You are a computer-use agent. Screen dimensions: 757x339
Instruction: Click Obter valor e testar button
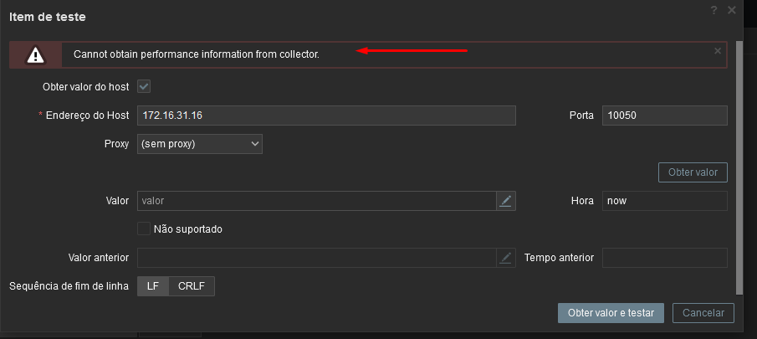pyautogui.click(x=611, y=313)
